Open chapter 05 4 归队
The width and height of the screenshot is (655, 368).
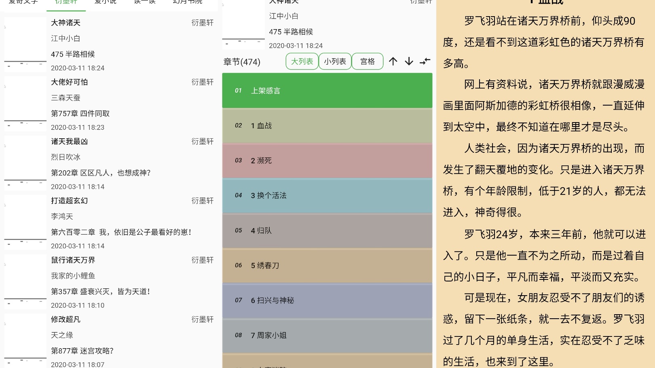[327, 231]
